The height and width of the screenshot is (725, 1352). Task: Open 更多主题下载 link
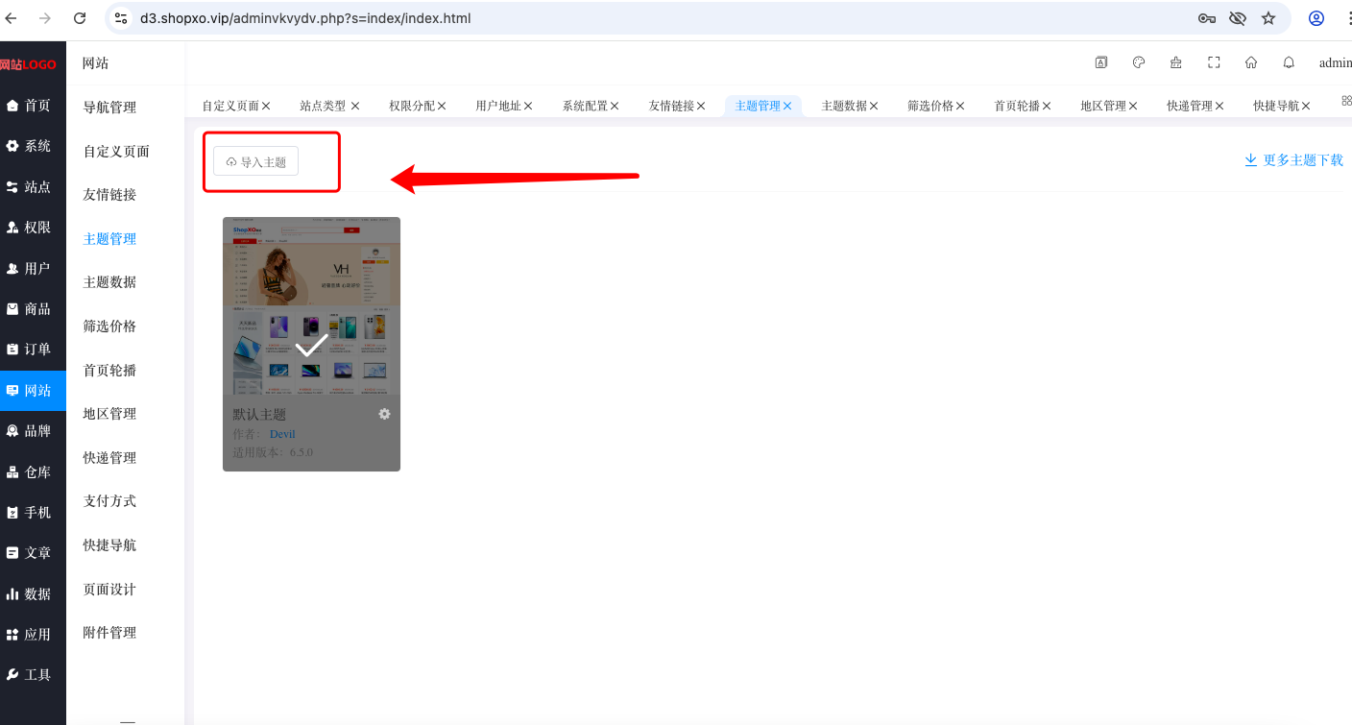1293,160
